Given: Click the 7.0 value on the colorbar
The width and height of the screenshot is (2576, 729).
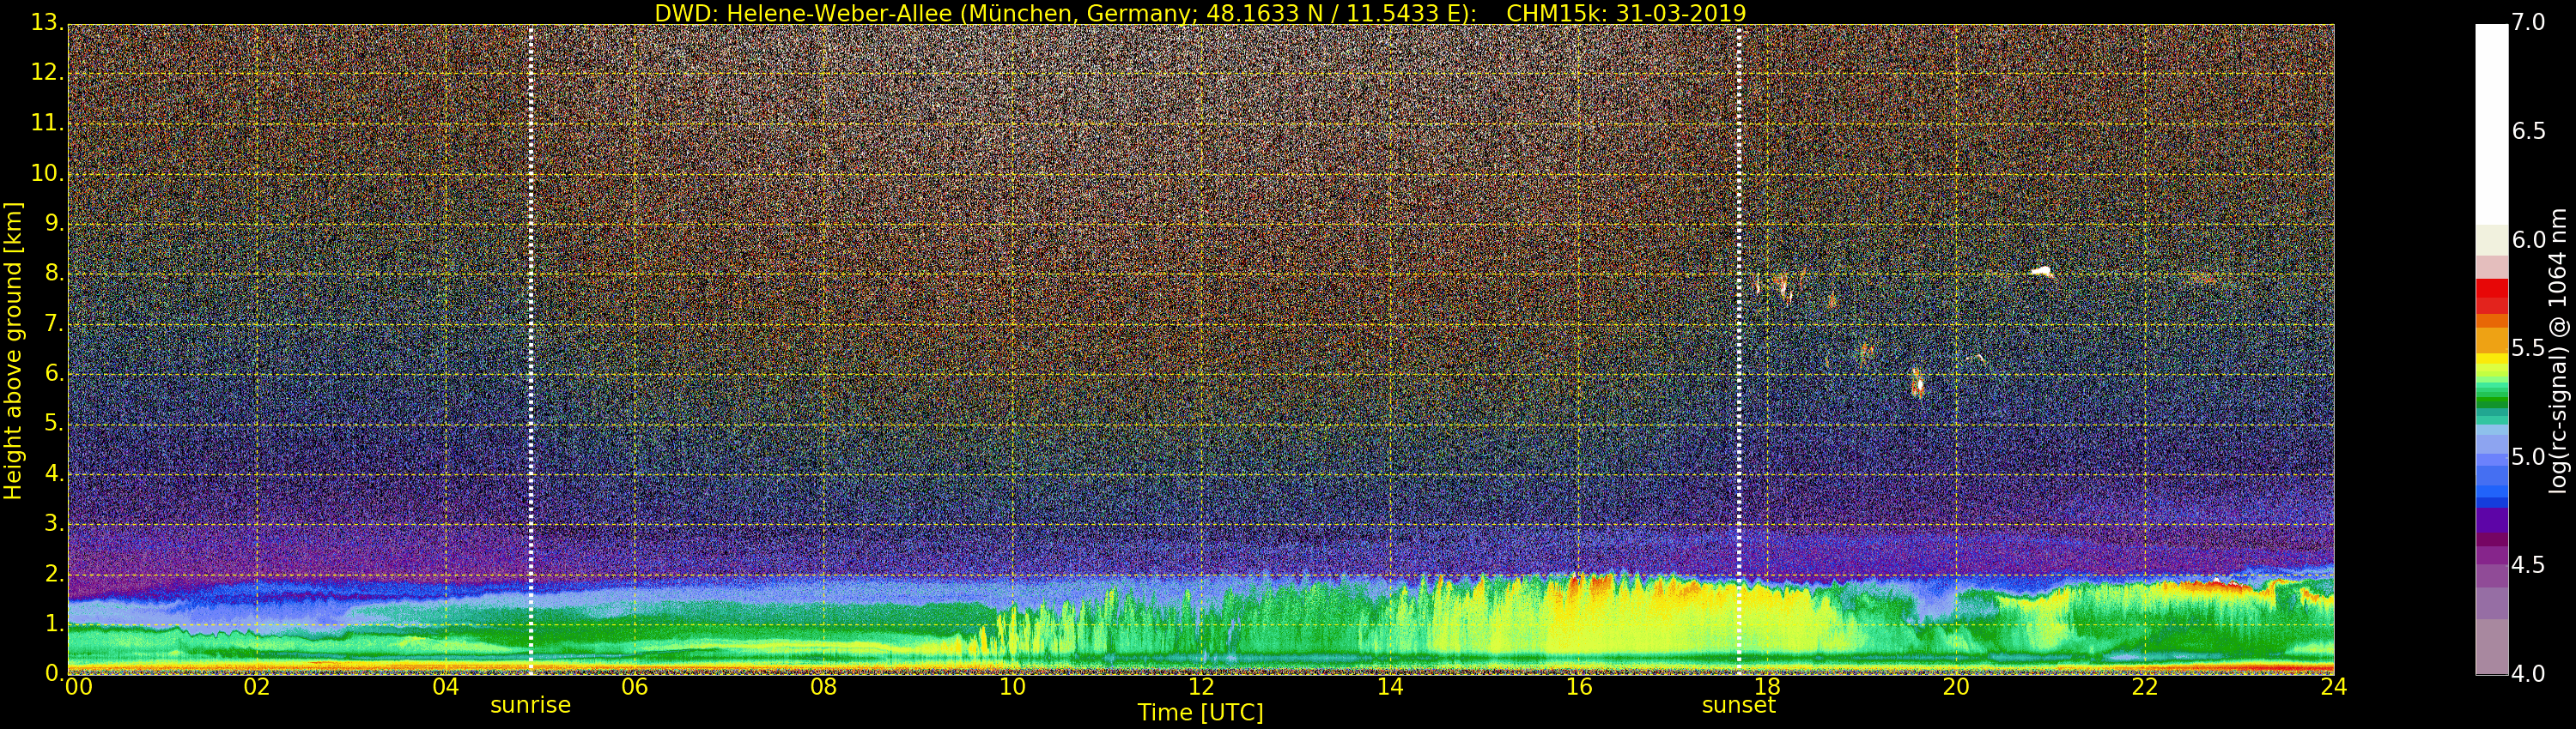Looking at the screenshot, I should click(x=2529, y=22).
